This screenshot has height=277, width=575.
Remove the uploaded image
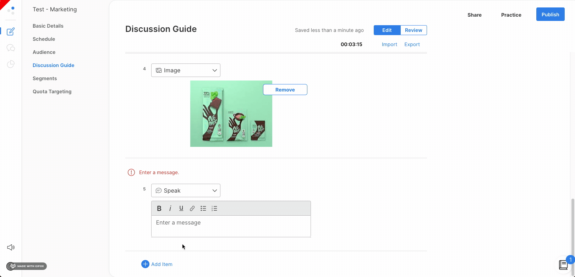[285, 90]
